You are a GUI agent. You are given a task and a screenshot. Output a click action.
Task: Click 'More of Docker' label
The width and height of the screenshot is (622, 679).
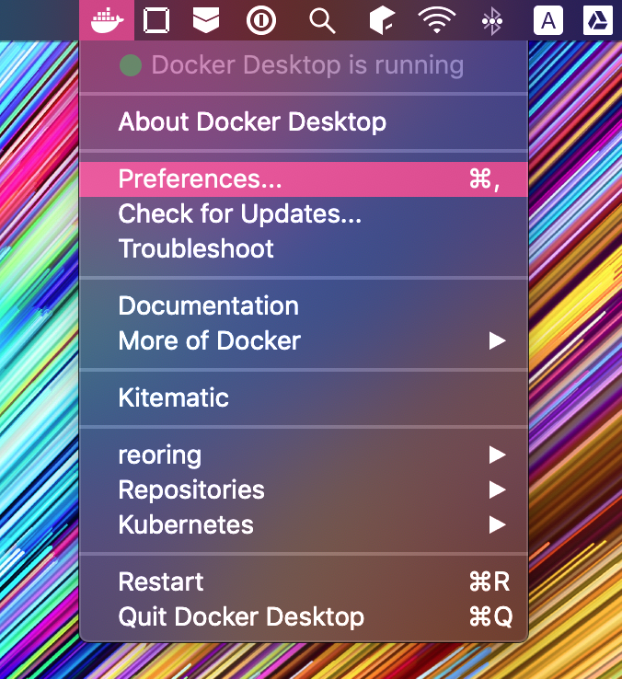[210, 340]
